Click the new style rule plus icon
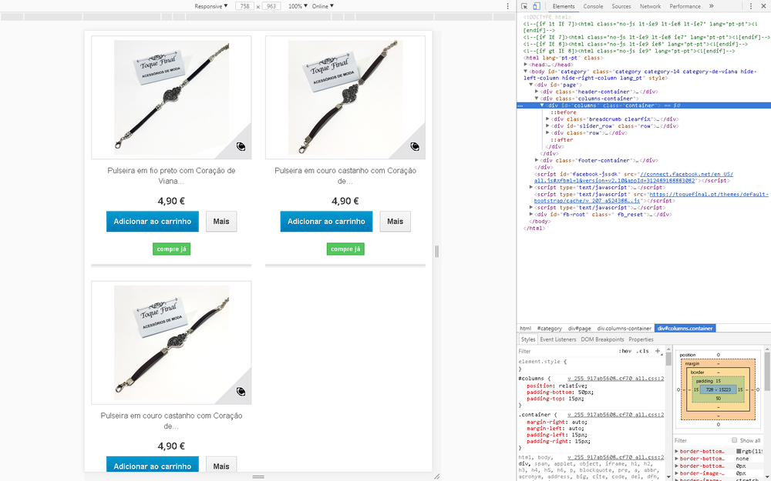 click(x=658, y=351)
